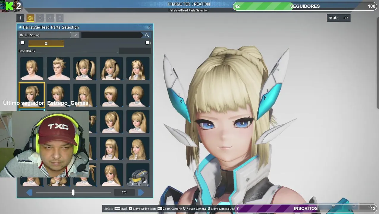379x214 pixels.
Task: Choose high ponytail with straight bangs thumbnail
Action: [x=138, y=122]
